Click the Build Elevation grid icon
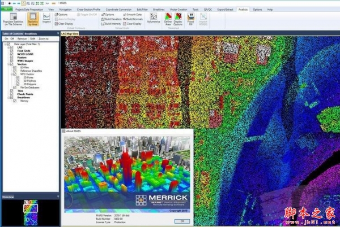This screenshot has width=340, height=227. tap(103, 19)
